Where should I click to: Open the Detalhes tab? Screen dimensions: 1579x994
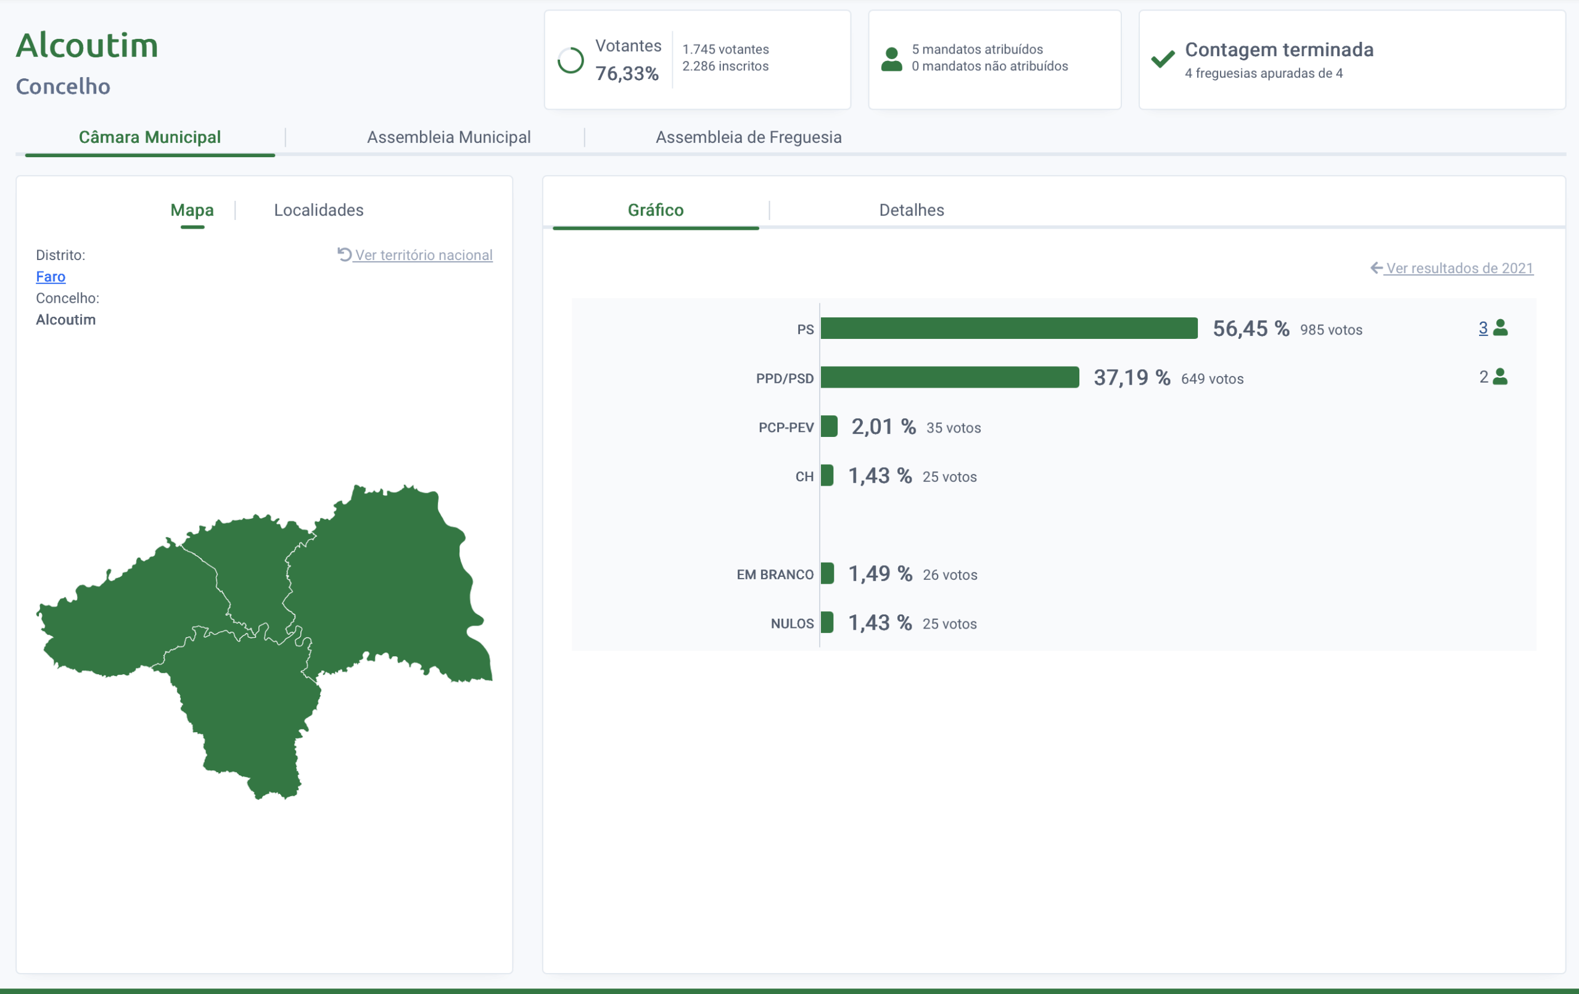tap(912, 210)
